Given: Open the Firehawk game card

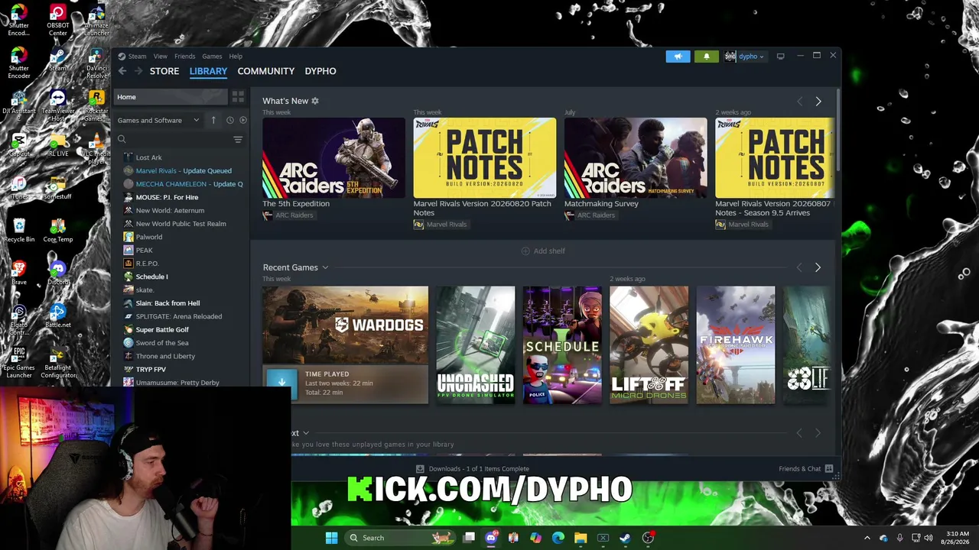Looking at the screenshot, I should click(x=736, y=345).
